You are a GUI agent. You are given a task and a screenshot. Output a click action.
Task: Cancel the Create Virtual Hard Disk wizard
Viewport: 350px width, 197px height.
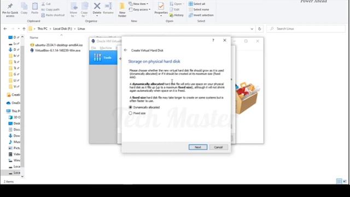(x=218, y=147)
